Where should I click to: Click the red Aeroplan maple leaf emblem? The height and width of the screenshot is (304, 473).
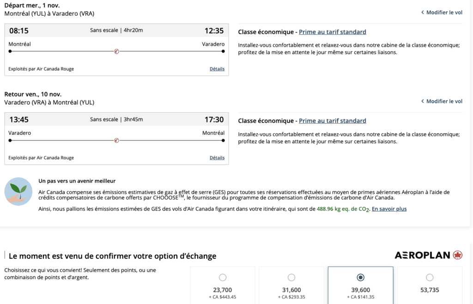458,255
